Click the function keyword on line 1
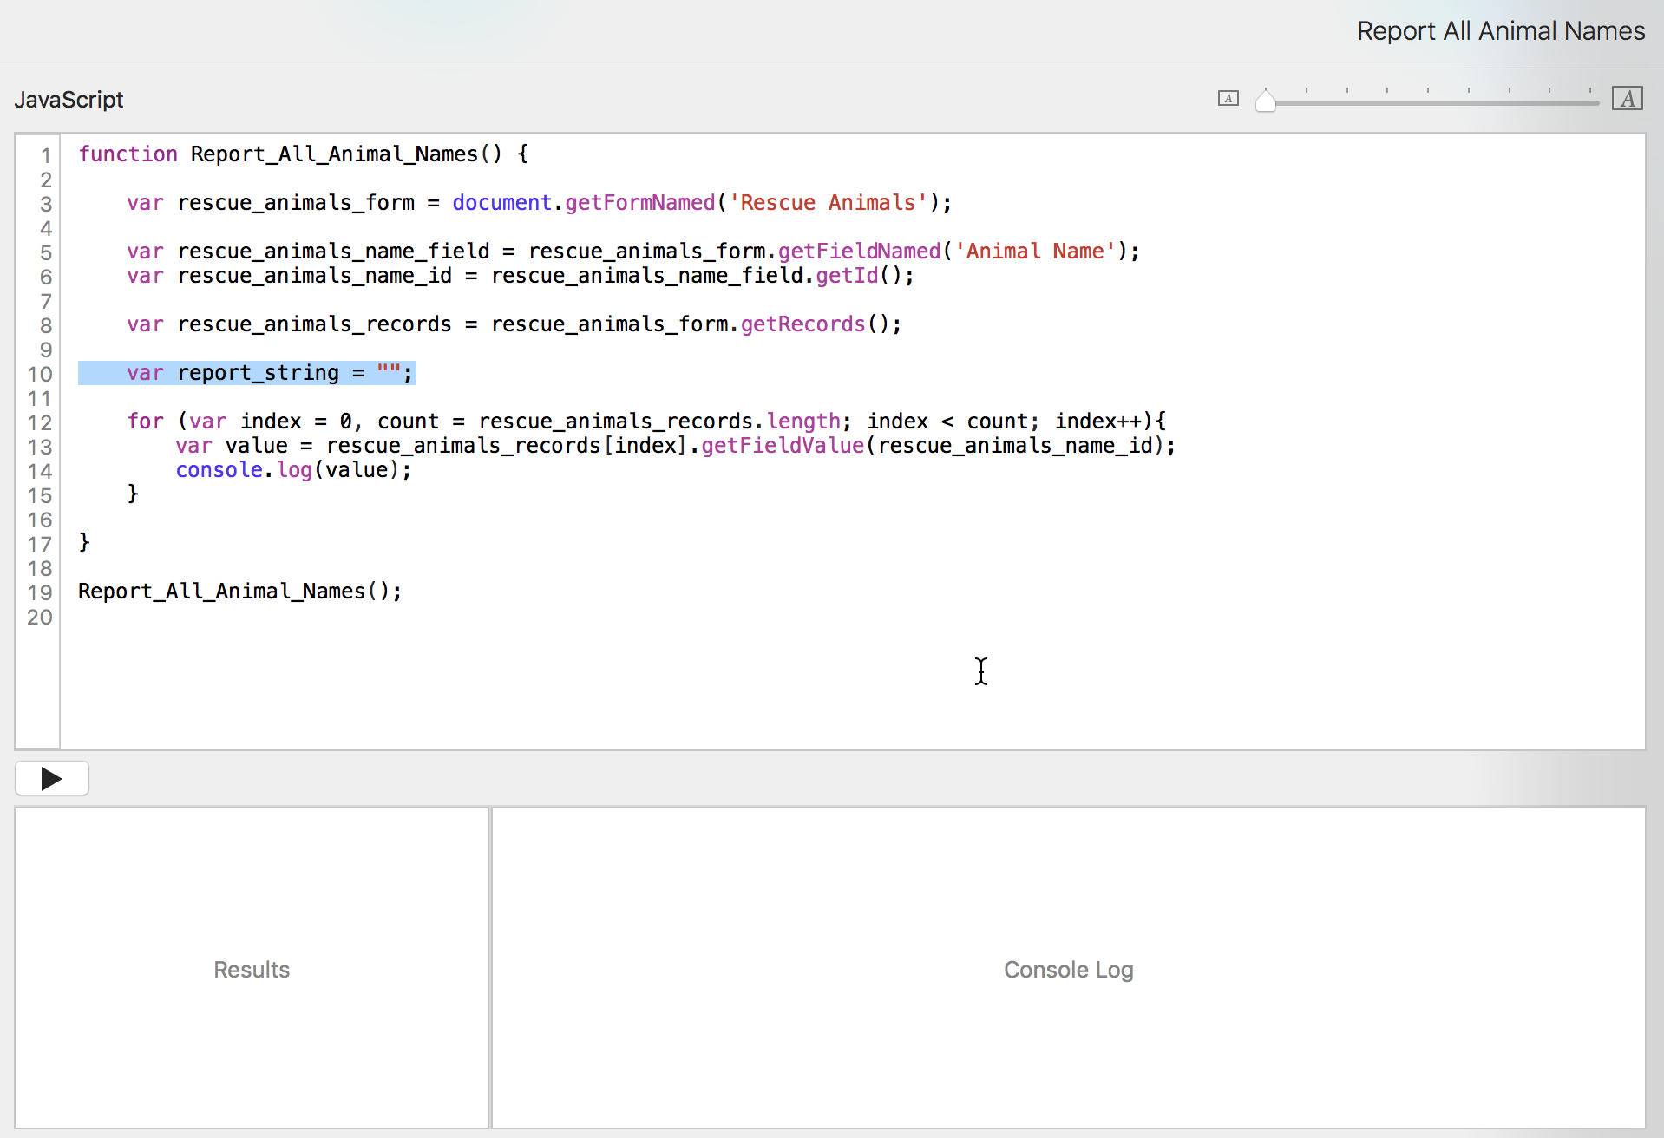The image size is (1664, 1138). point(128,154)
